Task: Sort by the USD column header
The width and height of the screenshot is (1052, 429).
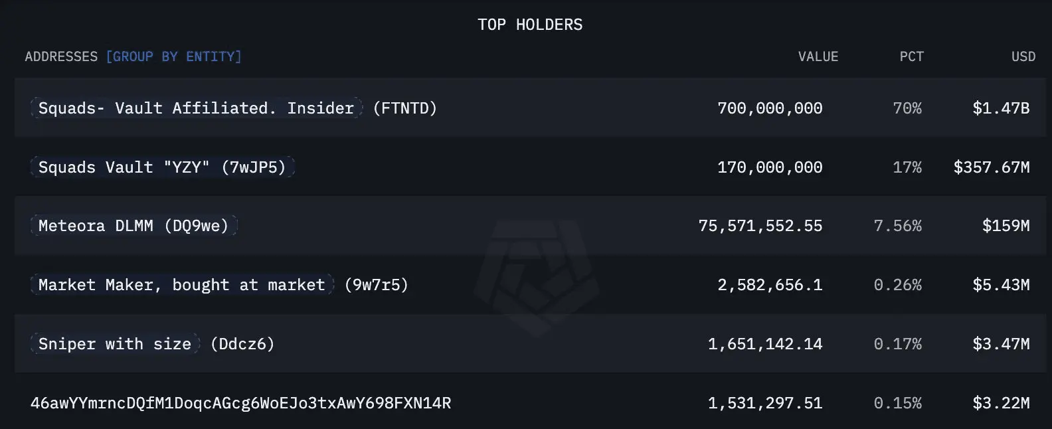Action: (1023, 56)
